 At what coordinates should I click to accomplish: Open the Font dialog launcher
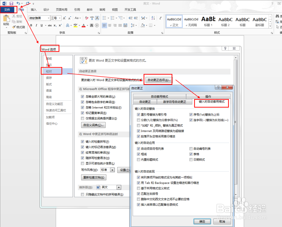[99, 33]
